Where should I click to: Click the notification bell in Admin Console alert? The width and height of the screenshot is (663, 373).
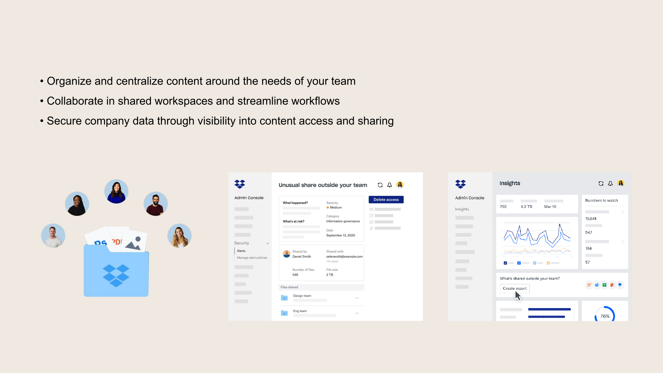[390, 184]
